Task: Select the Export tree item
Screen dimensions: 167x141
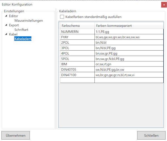Action: (x=14, y=25)
